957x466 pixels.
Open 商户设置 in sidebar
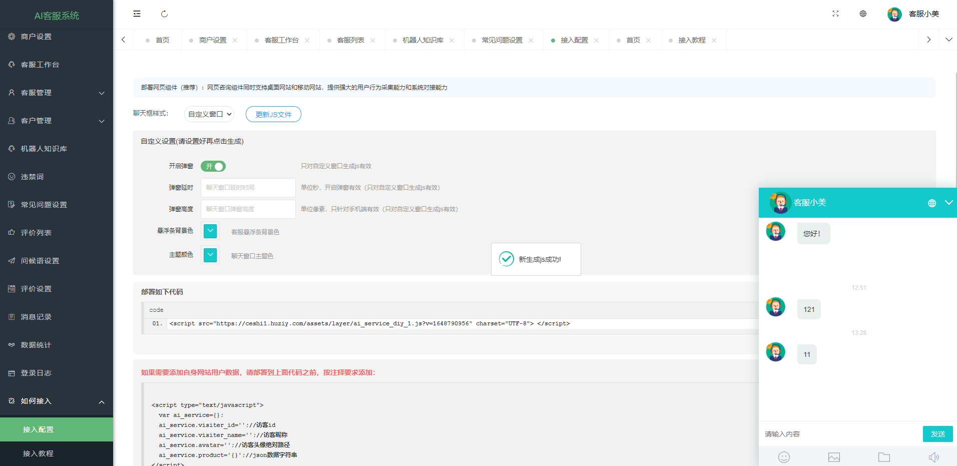coord(57,37)
